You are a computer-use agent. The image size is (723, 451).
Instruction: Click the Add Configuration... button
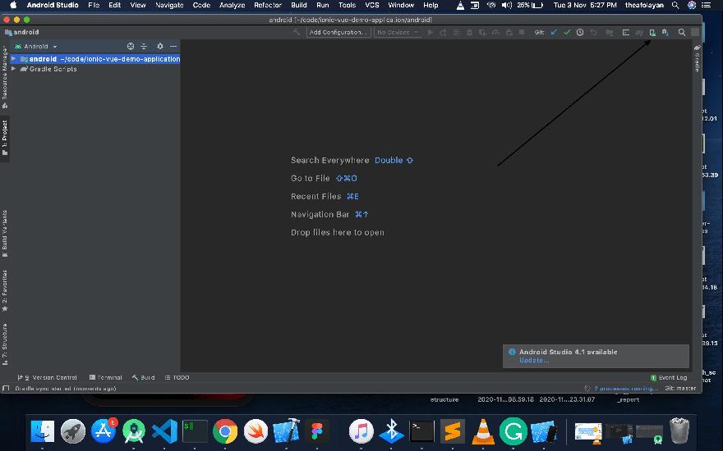coord(338,32)
